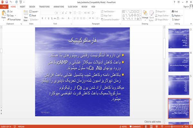Click Shape Effects button
Viewport: 193px width, 128px height.
click(162, 20)
